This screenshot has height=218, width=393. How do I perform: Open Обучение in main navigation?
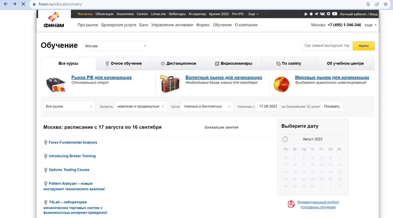[222, 25]
